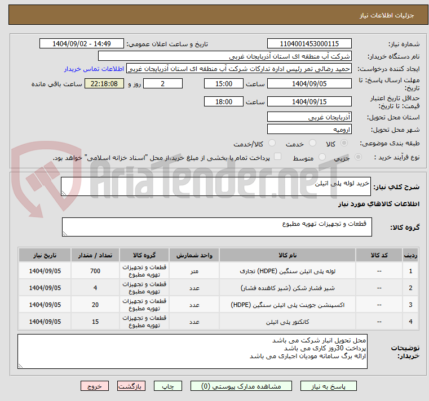The height and width of the screenshot is (401, 429).
Task: Click announcement date field 1404/09/02 - 14:49
Action: click(82, 43)
